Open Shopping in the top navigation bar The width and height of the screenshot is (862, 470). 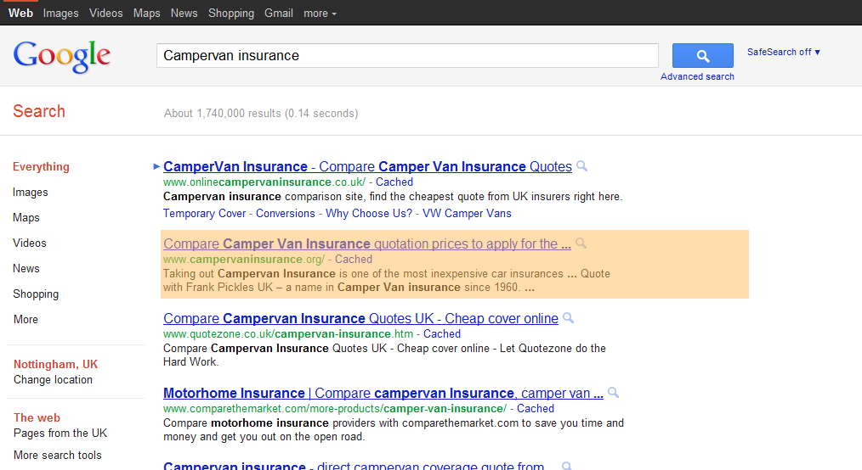[231, 14]
